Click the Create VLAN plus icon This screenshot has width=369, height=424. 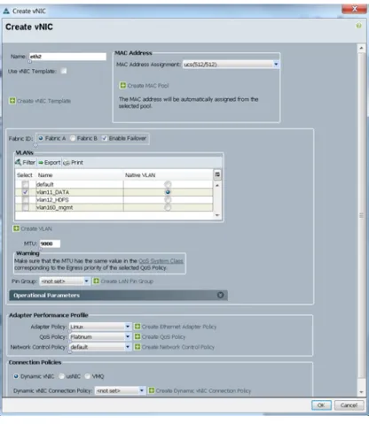pyautogui.click(x=16, y=228)
